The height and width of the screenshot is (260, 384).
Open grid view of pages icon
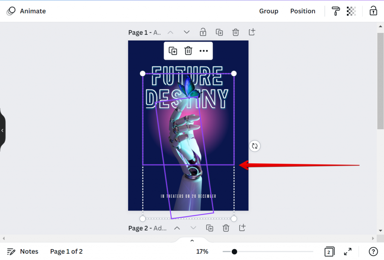pyautogui.click(x=329, y=251)
